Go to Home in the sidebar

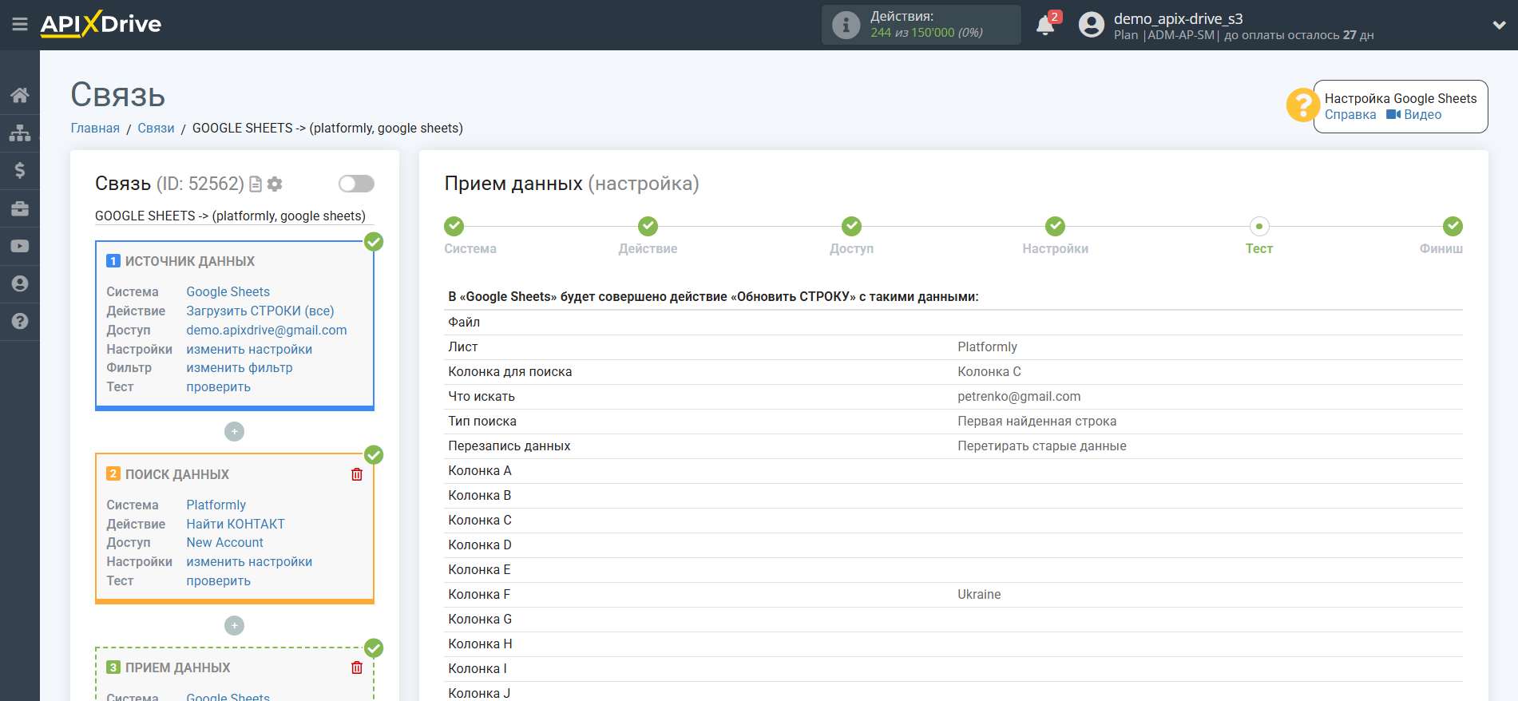(20, 95)
